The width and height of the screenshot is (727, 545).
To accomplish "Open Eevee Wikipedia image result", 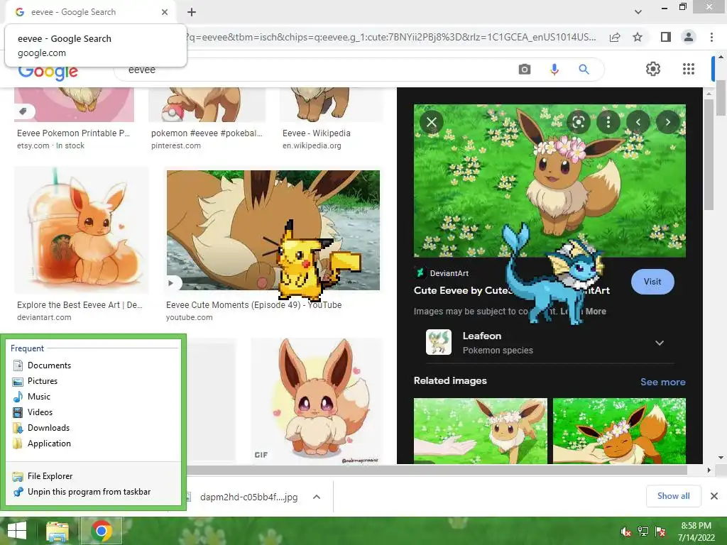I will pyautogui.click(x=331, y=105).
